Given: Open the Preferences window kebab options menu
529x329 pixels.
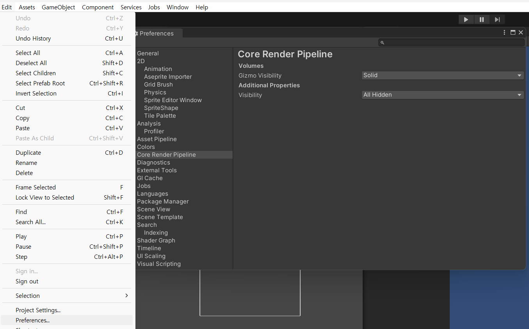Looking at the screenshot, I should 504,33.
